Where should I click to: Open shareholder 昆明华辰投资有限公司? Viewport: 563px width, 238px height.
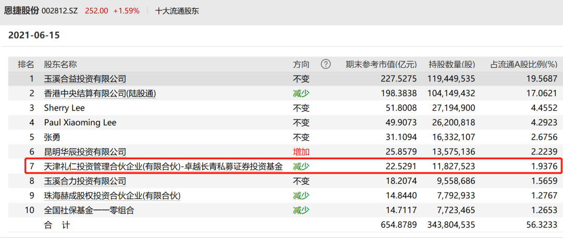[x=85, y=152]
